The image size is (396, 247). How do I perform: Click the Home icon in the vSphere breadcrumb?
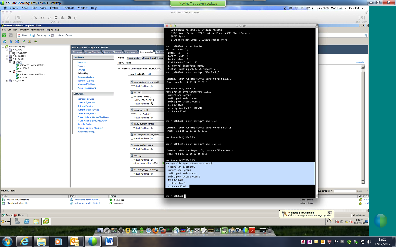click(x=19, y=35)
